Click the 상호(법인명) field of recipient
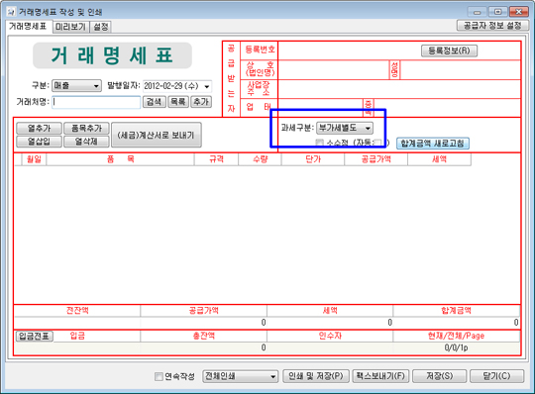The image size is (535, 394). (333, 70)
